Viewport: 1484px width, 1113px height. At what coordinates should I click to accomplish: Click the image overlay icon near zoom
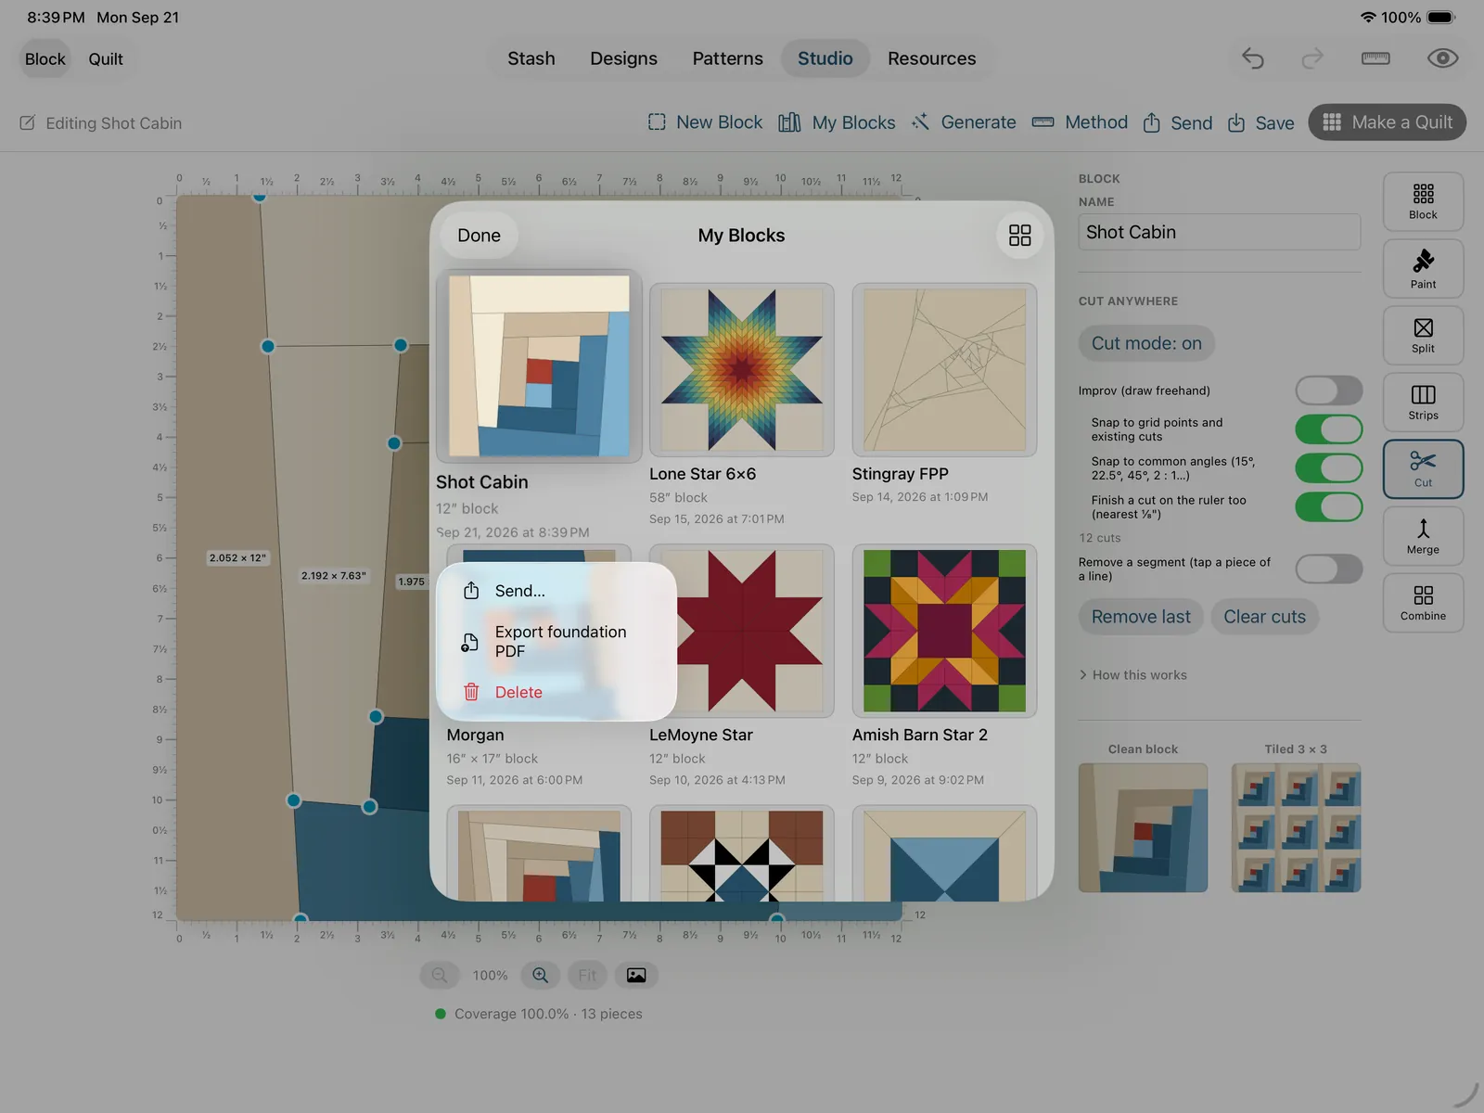(636, 975)
